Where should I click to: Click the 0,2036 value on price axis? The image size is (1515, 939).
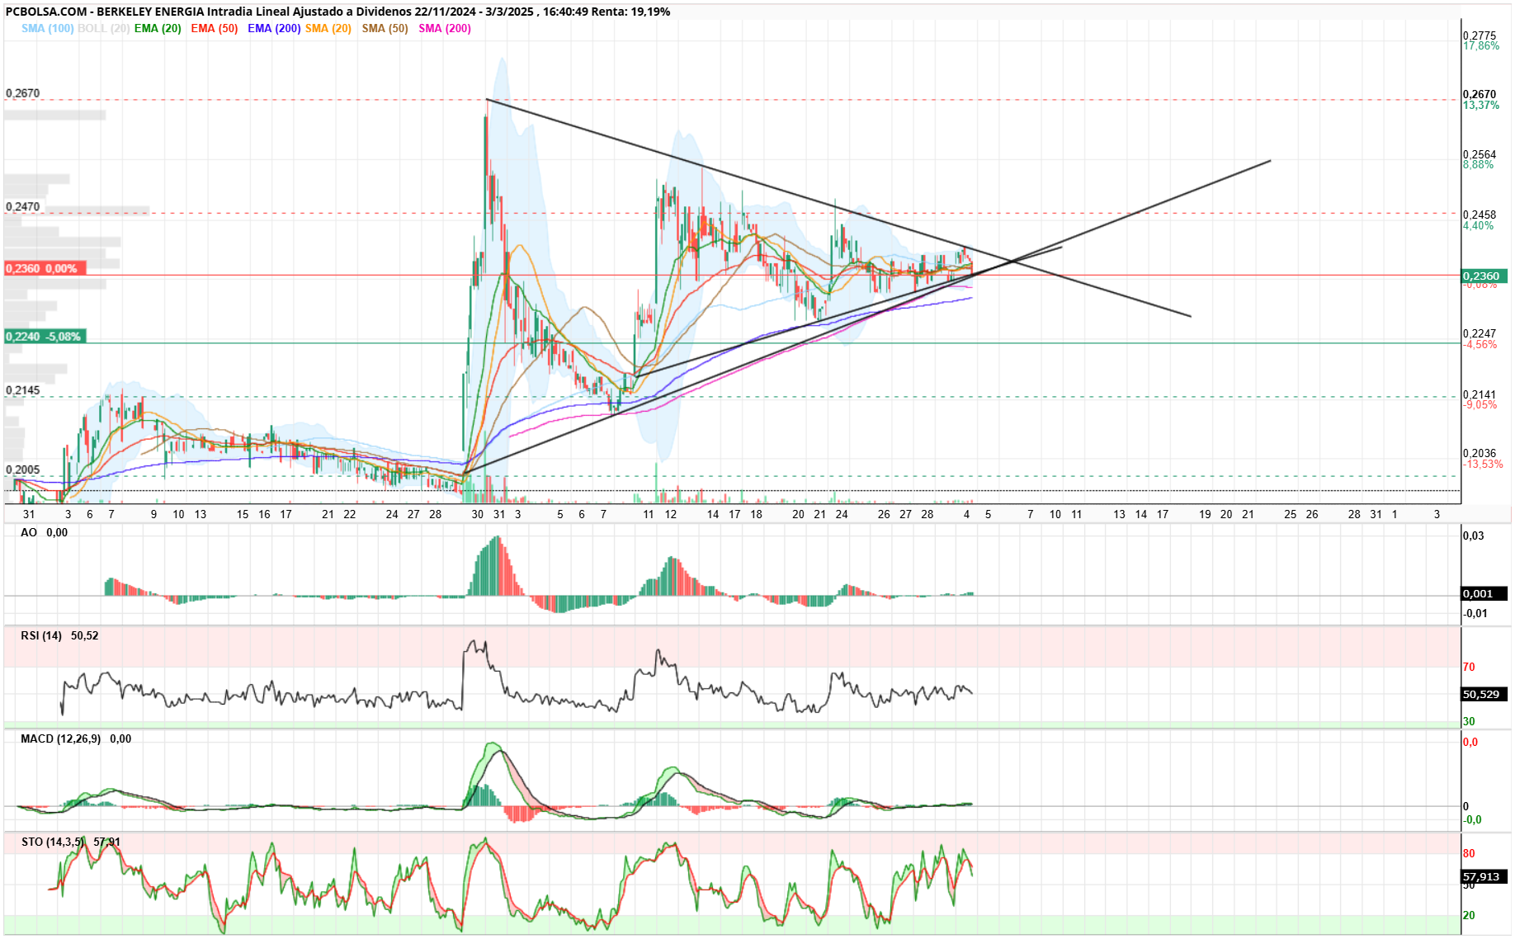[1480, 453]
